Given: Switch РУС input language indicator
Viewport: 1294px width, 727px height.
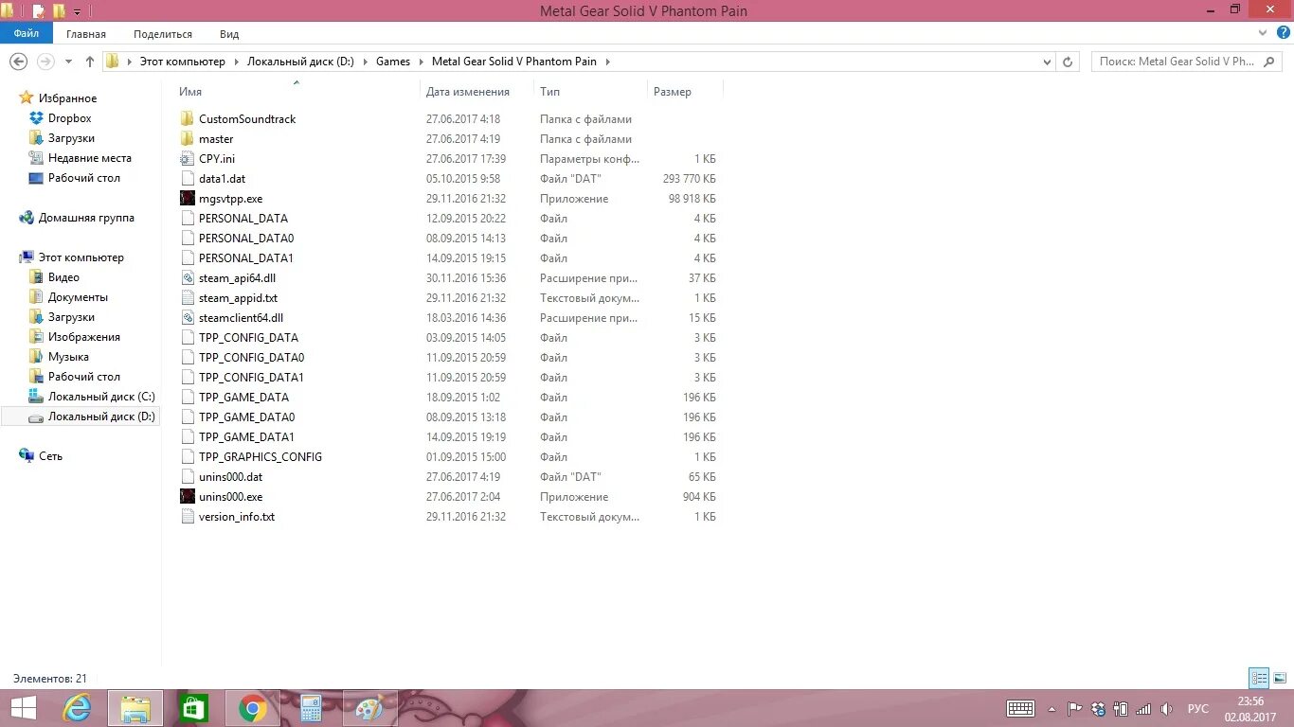Looking at the screenshot, I should (x=1198, y=708).
